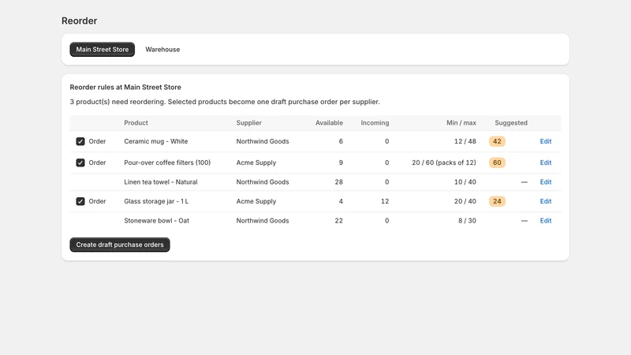Click the 12 / 48 min/max value
This screenshot has width=631, height=355.
click(465, 141)
